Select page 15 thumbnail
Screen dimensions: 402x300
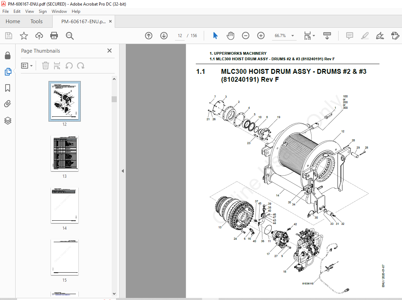tap(64, 257)
